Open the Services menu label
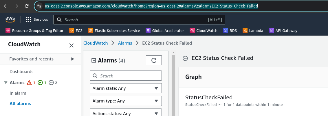This screenshot has width=328, height=116. tap(41, 20)
